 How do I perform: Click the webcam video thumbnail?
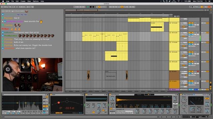(x=33, y=75)
